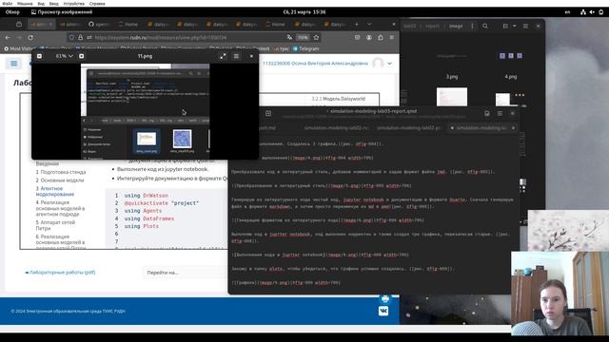The width and height of the screenshot is (609, 342).
Task: Open Firefox View tab-overview icon
Action: (x=19, y=24)
